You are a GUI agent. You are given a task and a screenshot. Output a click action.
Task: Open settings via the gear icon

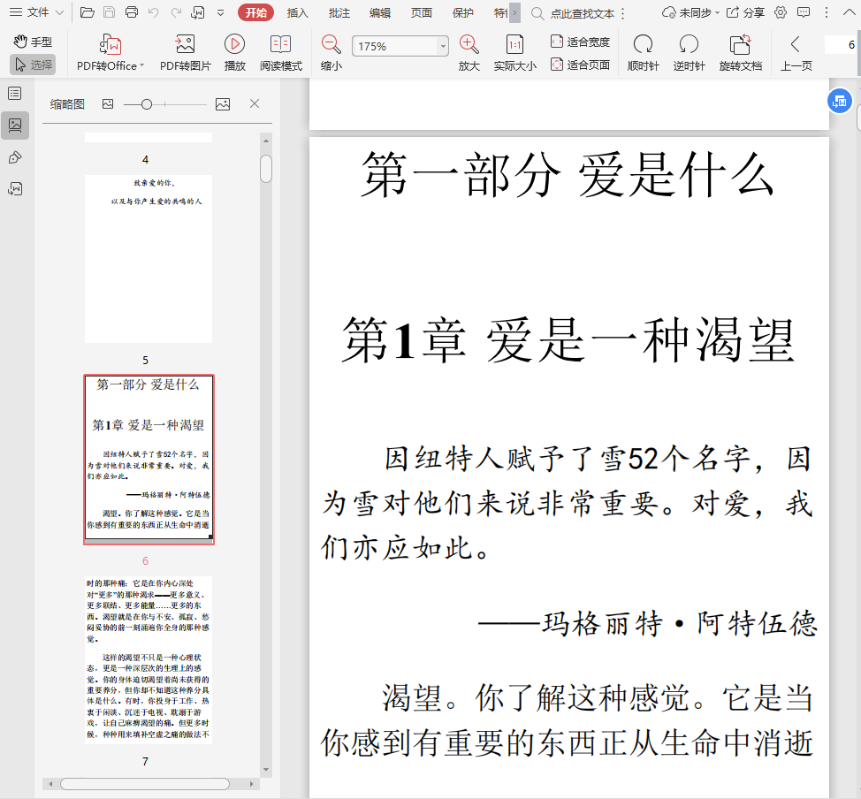click(781, 12)
